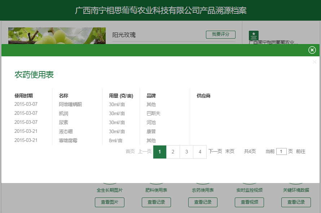The image size is (321, 213).
Task: Open 查看记录 under 农药使用表
Action: click(203, 202)
